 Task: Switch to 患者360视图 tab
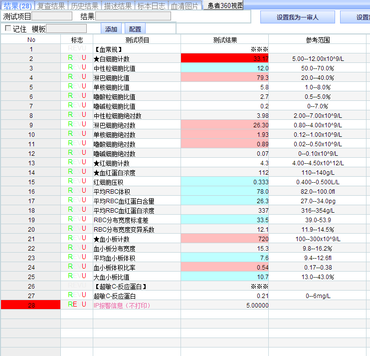[x=225, y=6]
